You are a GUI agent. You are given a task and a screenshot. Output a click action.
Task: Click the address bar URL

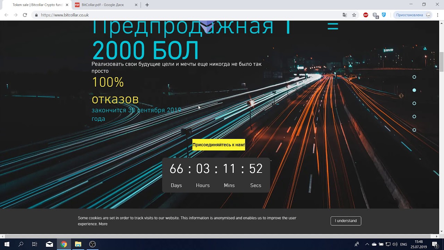[65, 15]
